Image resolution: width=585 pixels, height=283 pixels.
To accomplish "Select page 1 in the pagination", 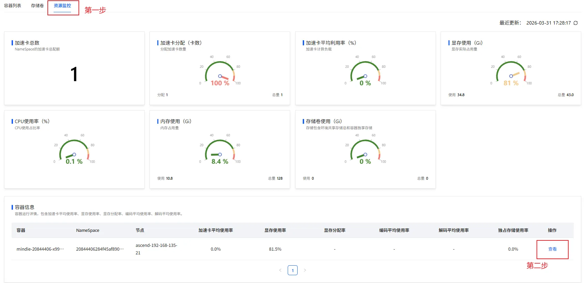I will [x=292, y=270].
